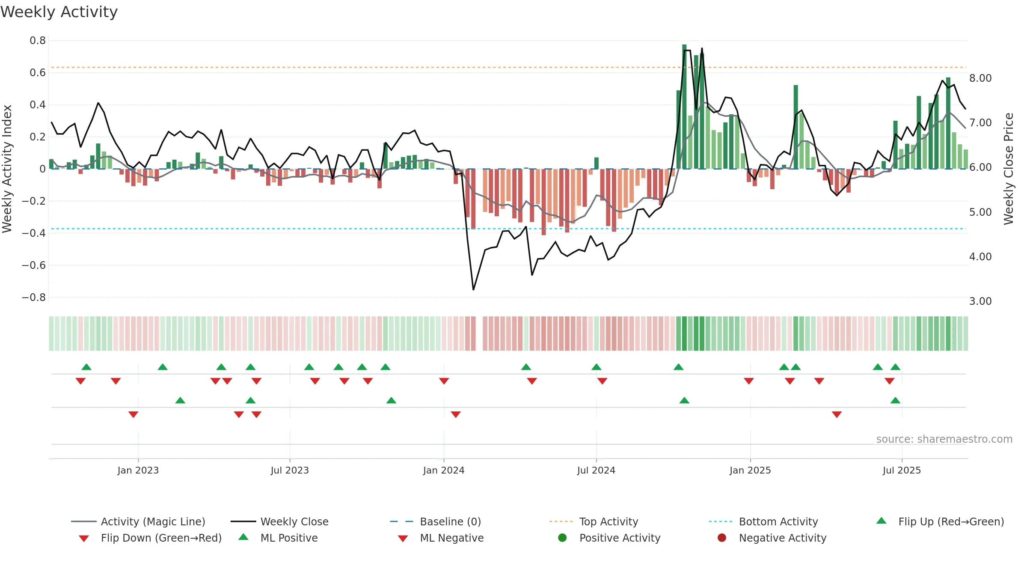Click the '0.8' left axis tick label
Image resolution: width=1027 pixels, height=578 pixels.
pyautogui.click(x=38, y=41)
